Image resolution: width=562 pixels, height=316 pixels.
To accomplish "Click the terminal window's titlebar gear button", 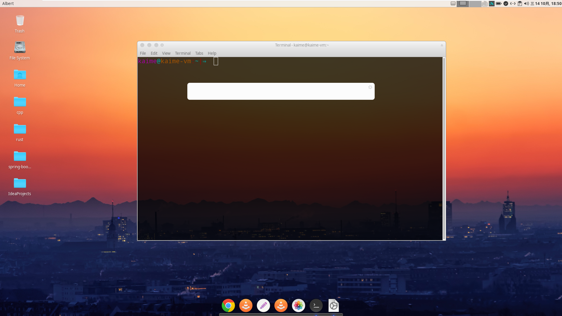I will [x=162, y=45].
